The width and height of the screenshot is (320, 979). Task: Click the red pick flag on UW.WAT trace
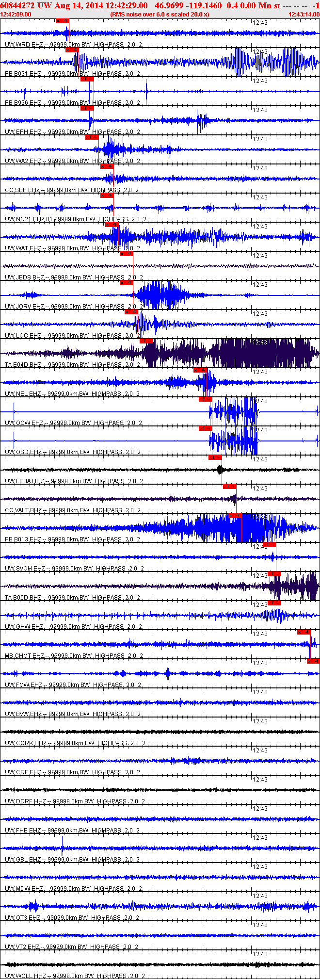click(x=112, y=225)
